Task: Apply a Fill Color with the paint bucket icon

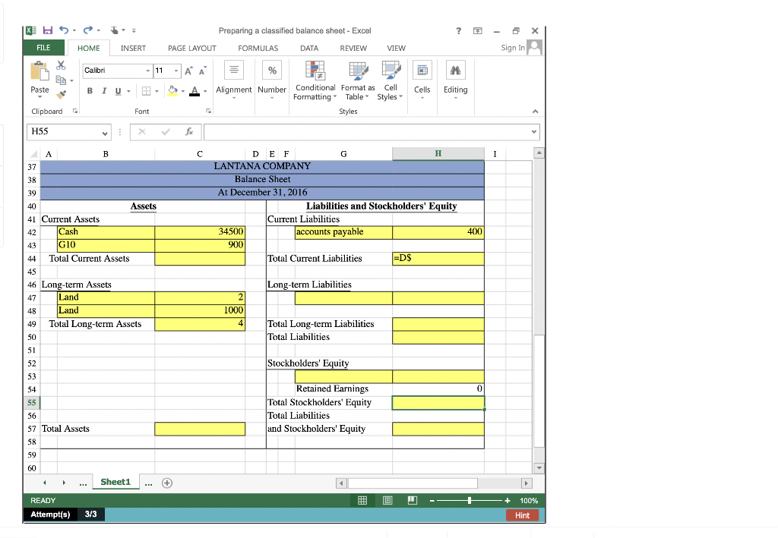Action: pyautogui.click(x=172, y=90)
